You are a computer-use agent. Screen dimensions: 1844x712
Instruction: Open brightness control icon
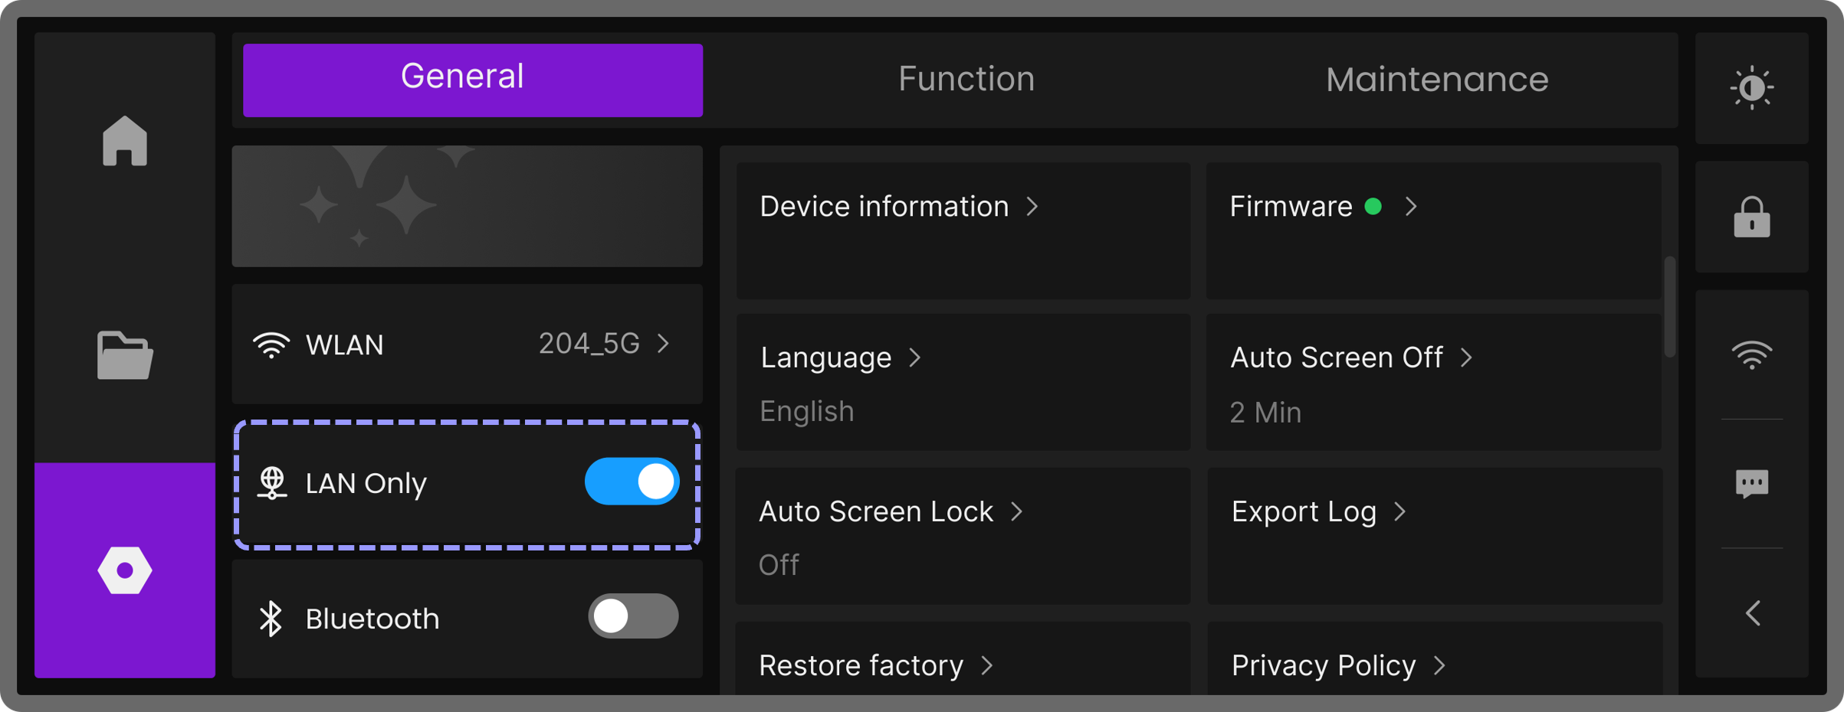coord(1751,88)
